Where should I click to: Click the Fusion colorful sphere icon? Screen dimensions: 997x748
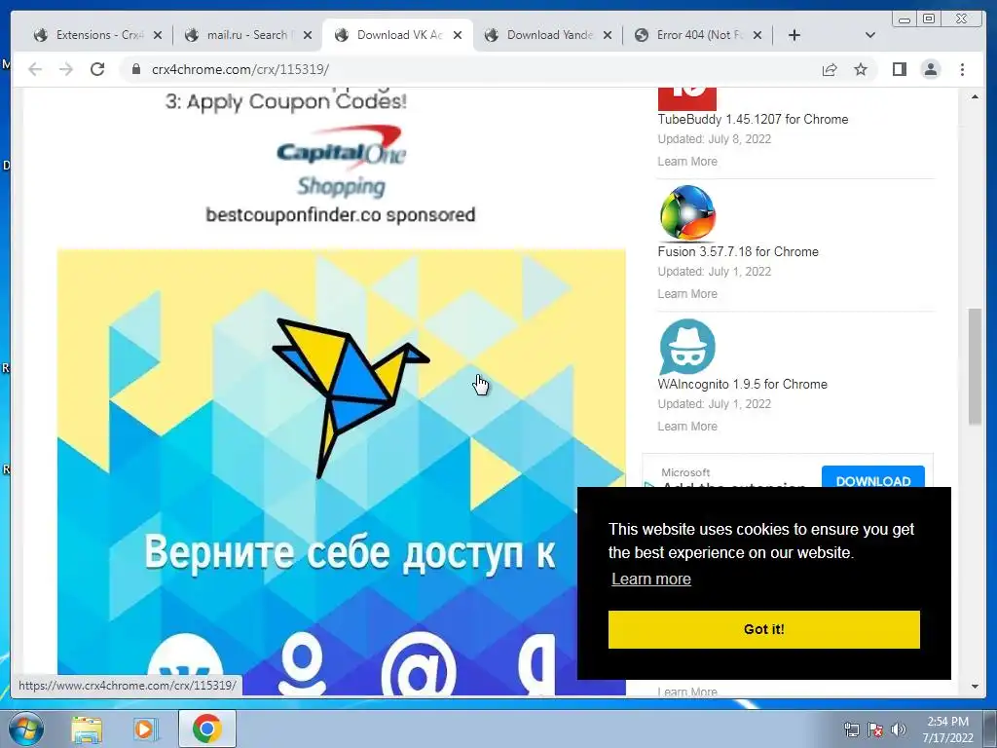(687, 213)
